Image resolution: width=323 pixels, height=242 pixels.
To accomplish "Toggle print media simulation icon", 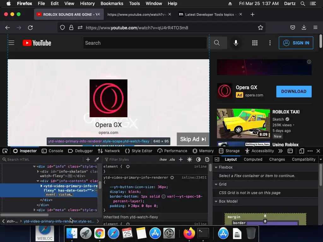I will tap(207, 159).
